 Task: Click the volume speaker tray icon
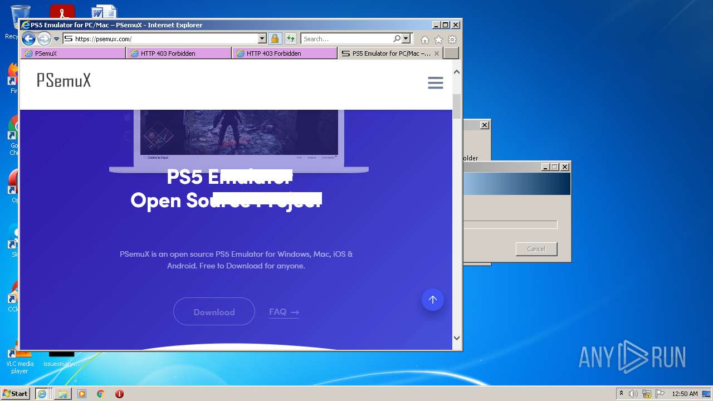tap(633, 394)
